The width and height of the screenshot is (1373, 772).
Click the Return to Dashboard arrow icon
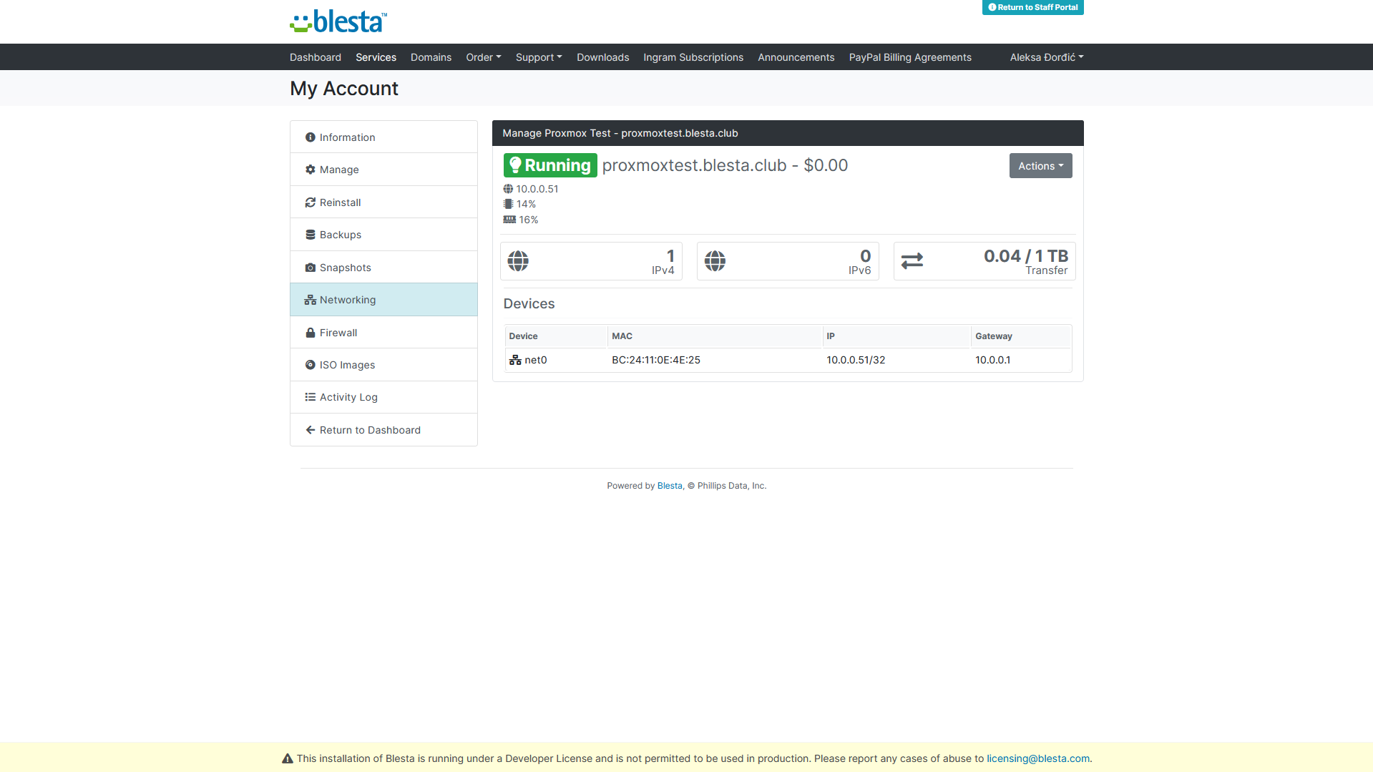(x=311, y=430)
